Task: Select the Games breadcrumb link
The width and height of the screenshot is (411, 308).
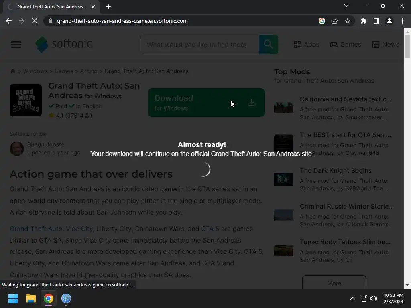Action: (64, 71)
